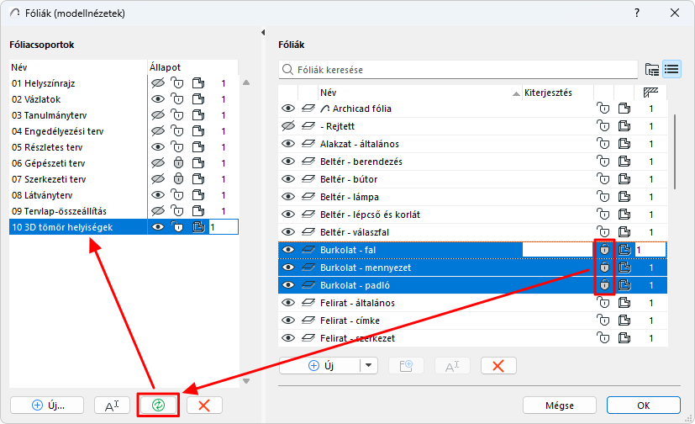The width and height of the screenshot is (695, 424).
Task: Click lock icon of Burkolat - padló layer
Action: coord(603,285)
